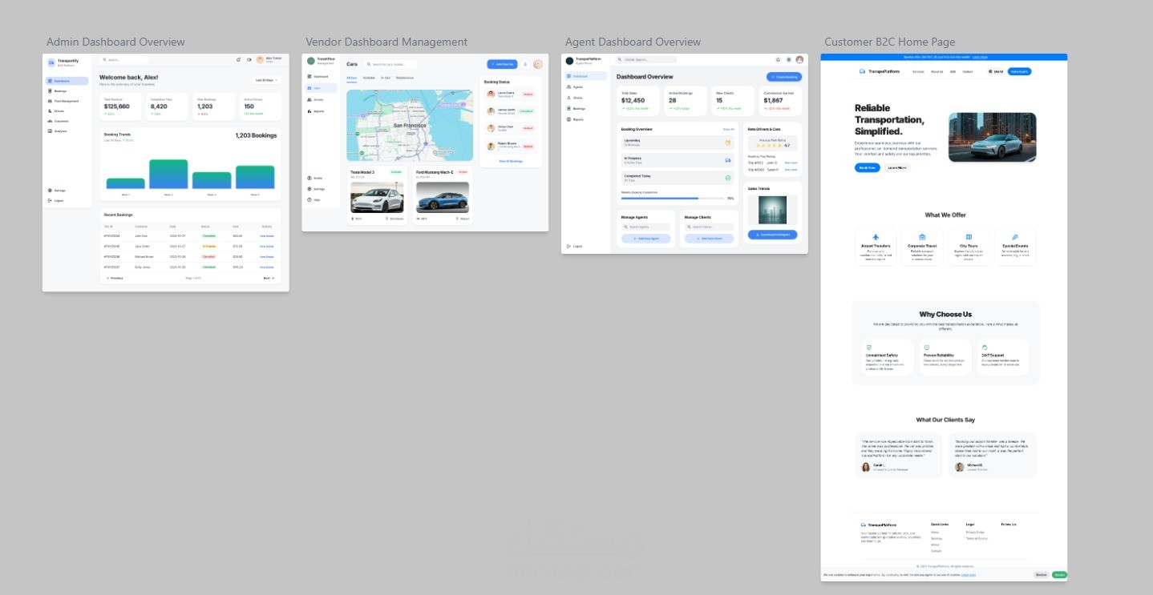Viewport: 1153px width, 595px height.
Task: Click Logout icon in Agent sidebar
Action: pos(568,246)
